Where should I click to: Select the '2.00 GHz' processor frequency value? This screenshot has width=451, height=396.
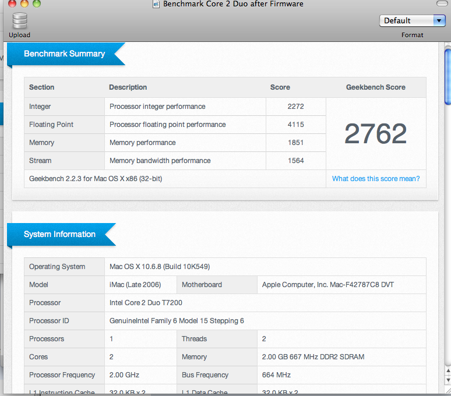124,375
